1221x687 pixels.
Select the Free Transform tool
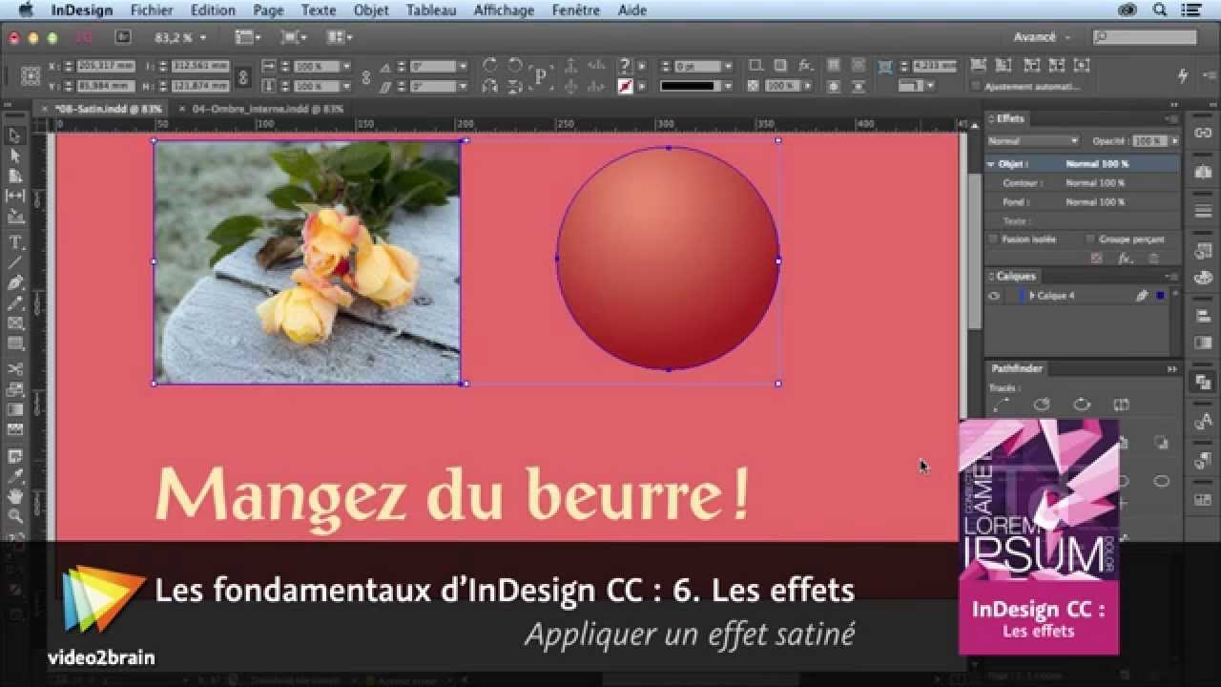click(15, 389)
